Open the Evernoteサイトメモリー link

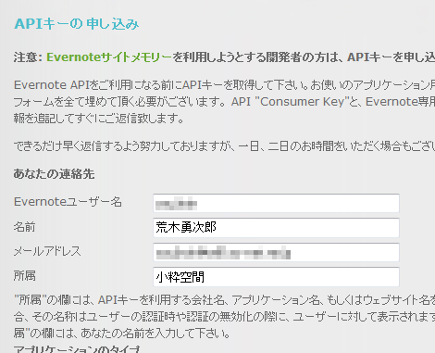[x=109, y=57]
